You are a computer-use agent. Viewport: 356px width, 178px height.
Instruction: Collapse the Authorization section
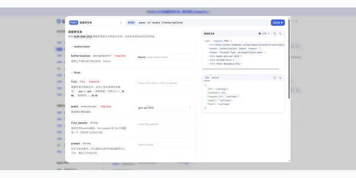pyautogui.click(x=81, y=46)
